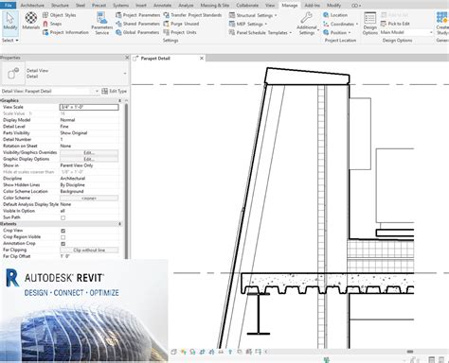
Task: Enable Crop Region Visible checkbox
Action: tap(63, 237)
